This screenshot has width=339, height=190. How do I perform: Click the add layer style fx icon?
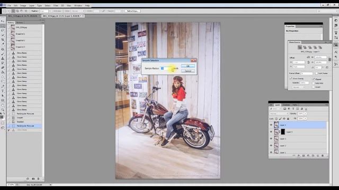(x=299, y=156)
